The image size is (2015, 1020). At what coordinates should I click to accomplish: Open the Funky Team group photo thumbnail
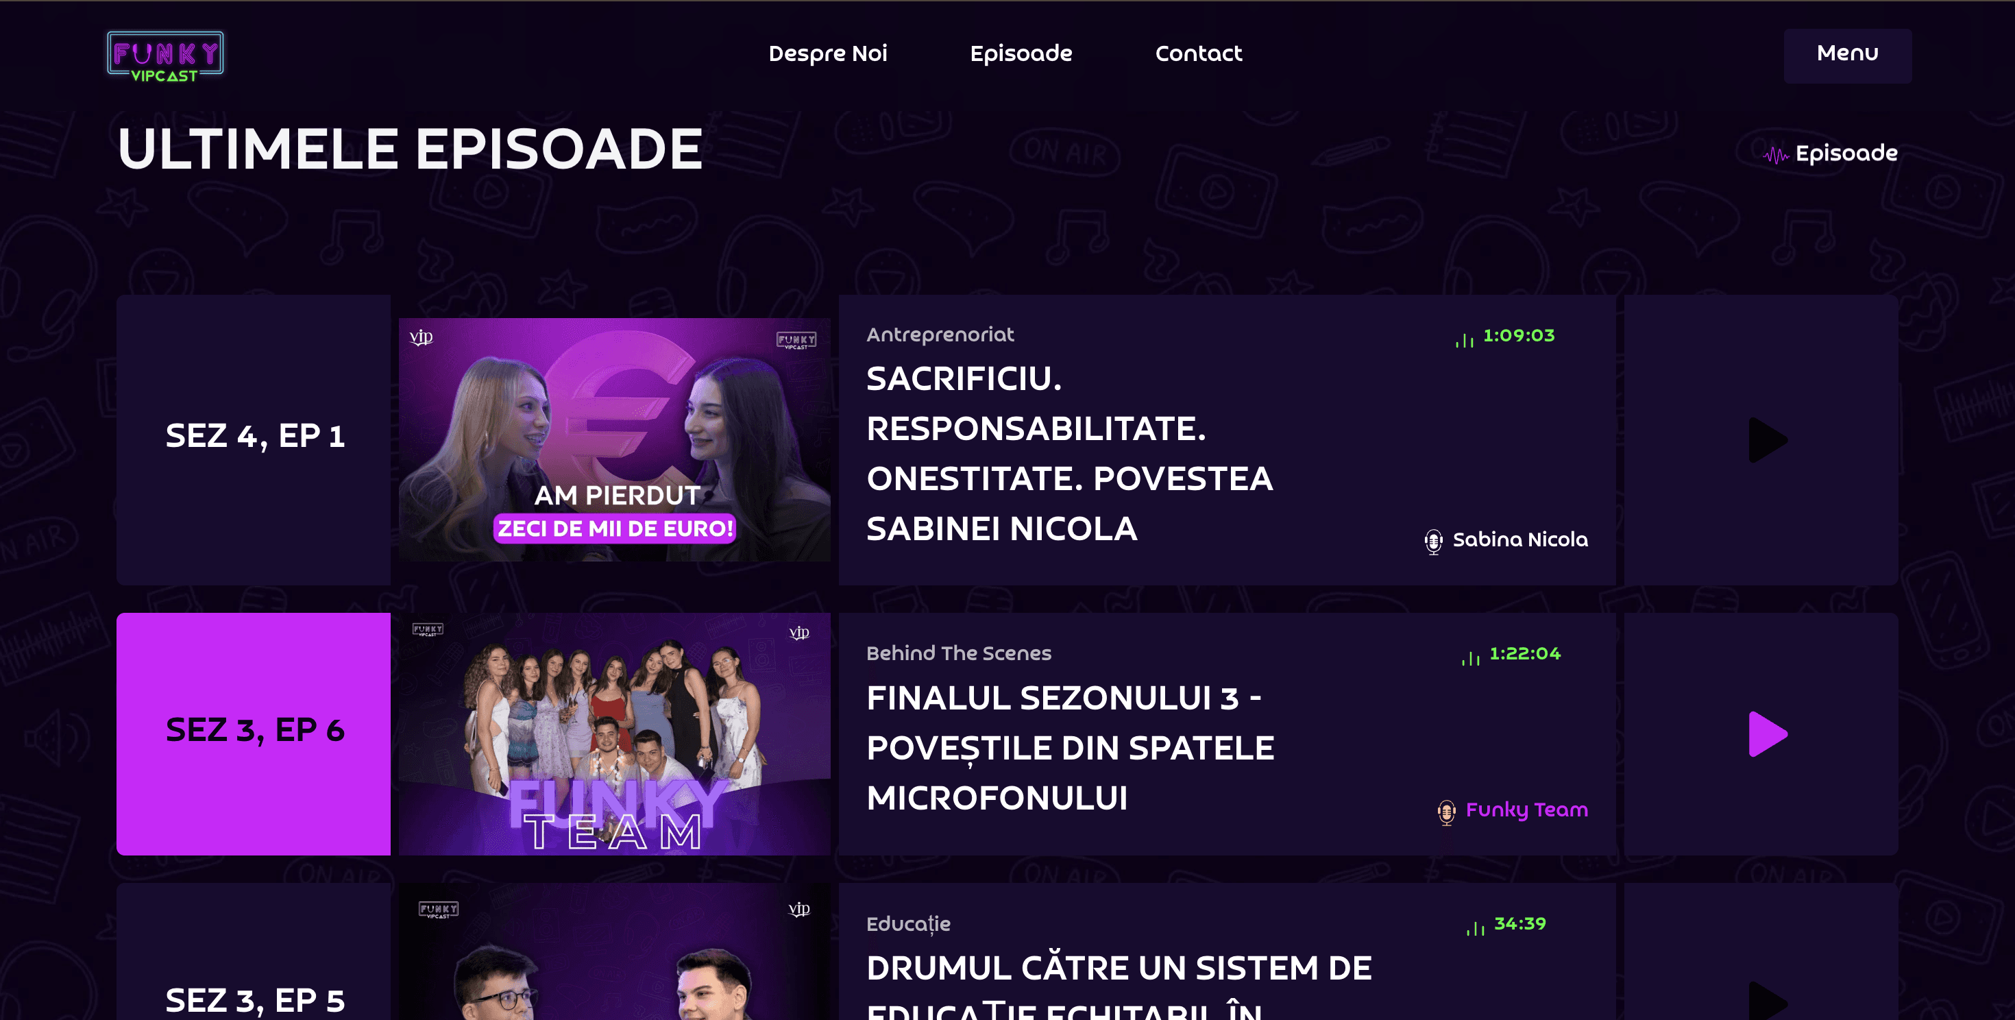[x=614, y=733]
